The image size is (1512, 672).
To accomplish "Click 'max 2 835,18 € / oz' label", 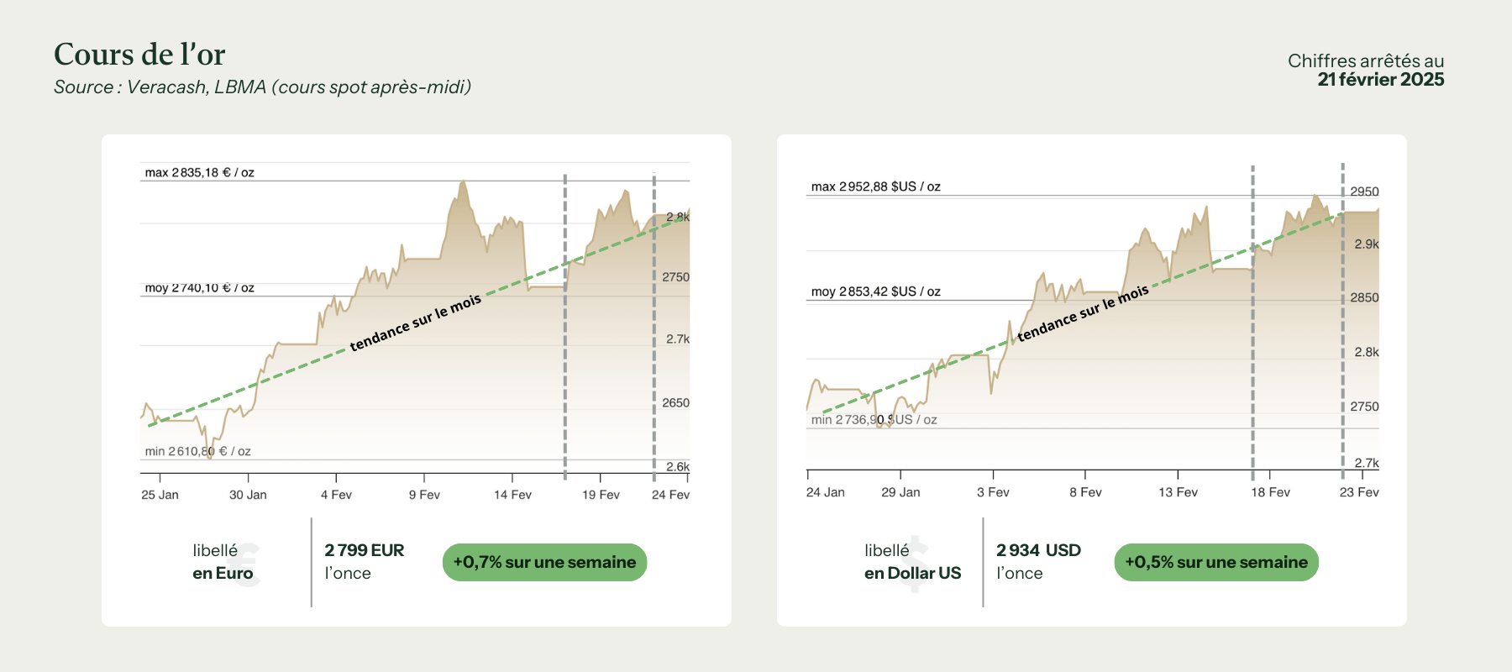I will point(200,172).
